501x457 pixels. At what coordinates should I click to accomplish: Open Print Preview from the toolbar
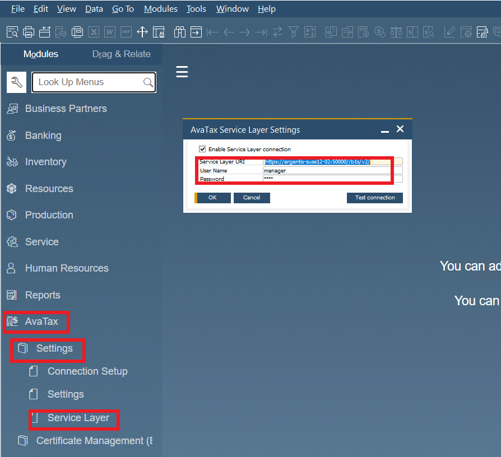[12, 32]
